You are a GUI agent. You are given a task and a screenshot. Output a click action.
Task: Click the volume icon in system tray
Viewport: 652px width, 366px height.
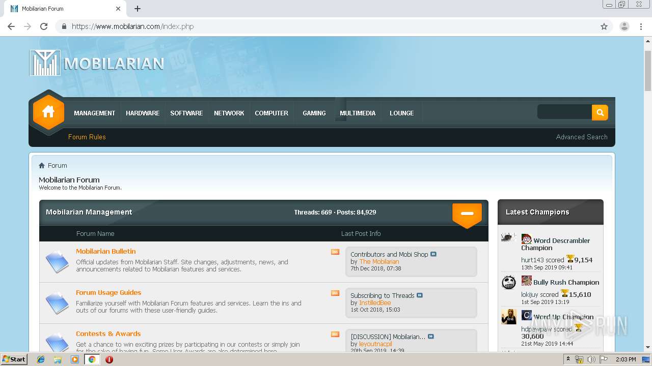point(591,359)
